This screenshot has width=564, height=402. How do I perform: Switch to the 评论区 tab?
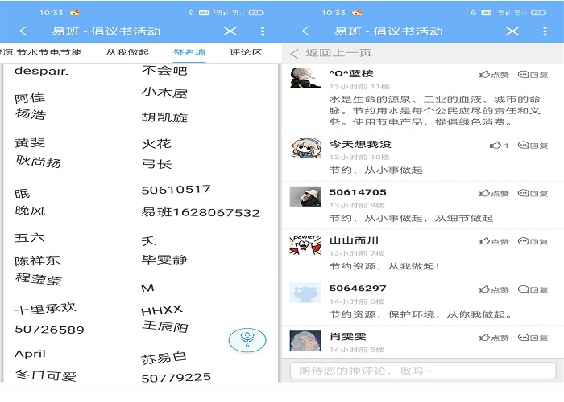tap(246, 53)
